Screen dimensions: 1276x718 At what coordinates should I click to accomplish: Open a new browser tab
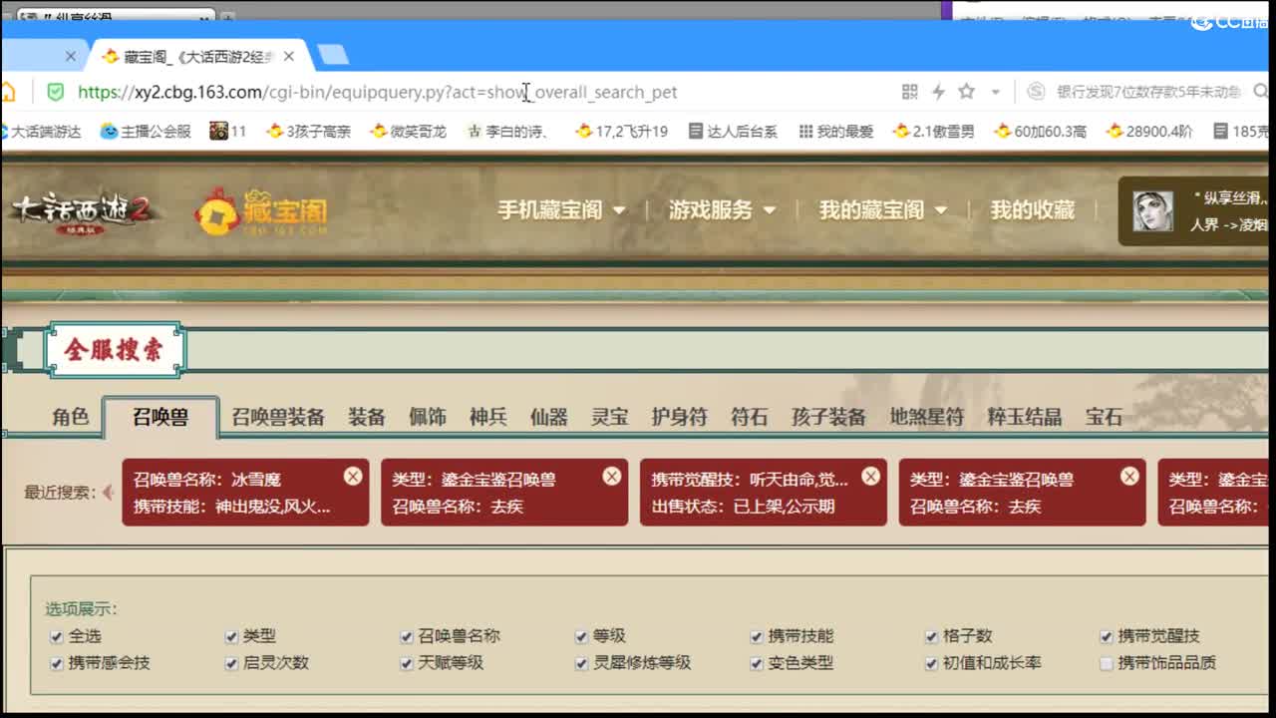[333, 55]
